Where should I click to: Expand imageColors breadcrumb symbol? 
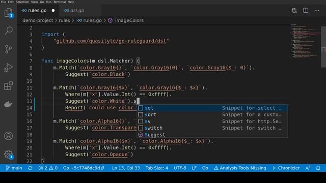click(x=129, y=20)
